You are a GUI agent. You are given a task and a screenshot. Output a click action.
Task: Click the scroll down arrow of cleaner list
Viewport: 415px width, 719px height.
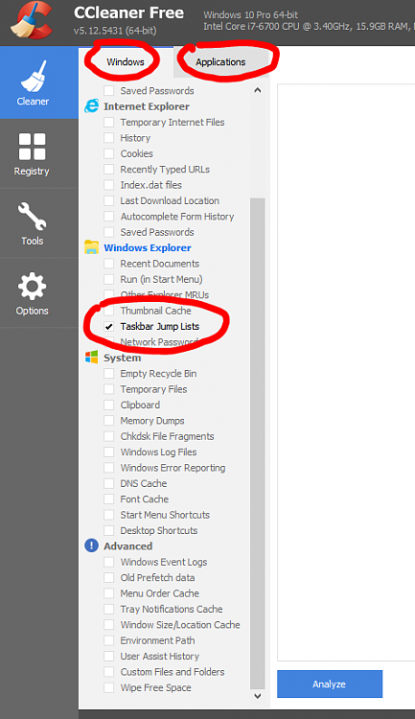258,696
